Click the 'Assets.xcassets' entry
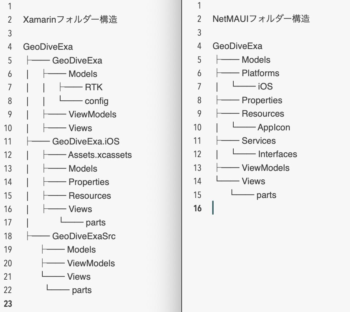The image size is (350, 312). click(x=100, y=155)
